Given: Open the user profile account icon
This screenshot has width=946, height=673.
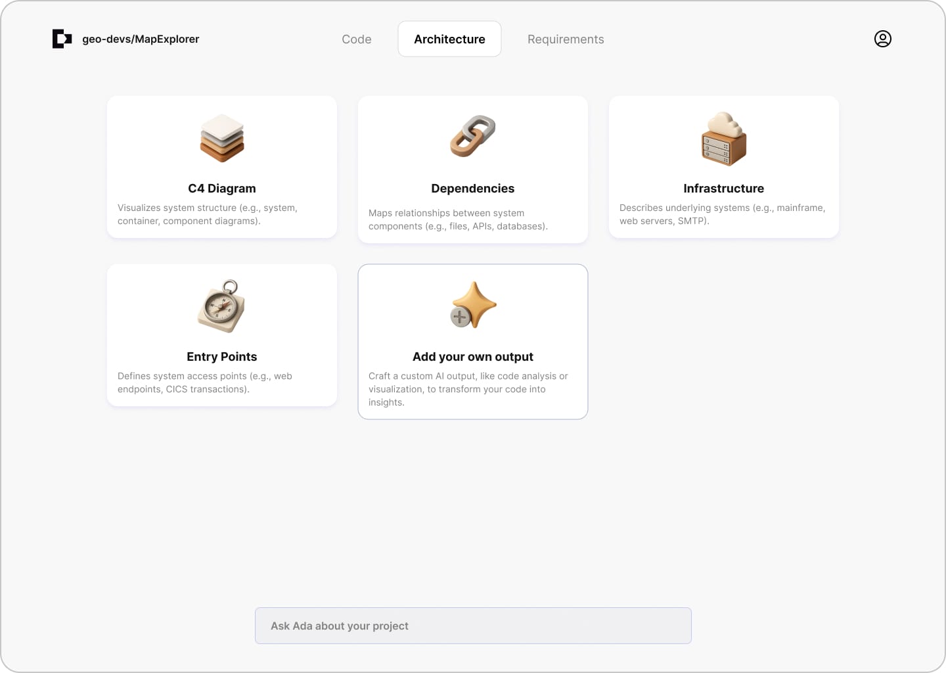Looking at the screenshot, I should click(882, 39).
